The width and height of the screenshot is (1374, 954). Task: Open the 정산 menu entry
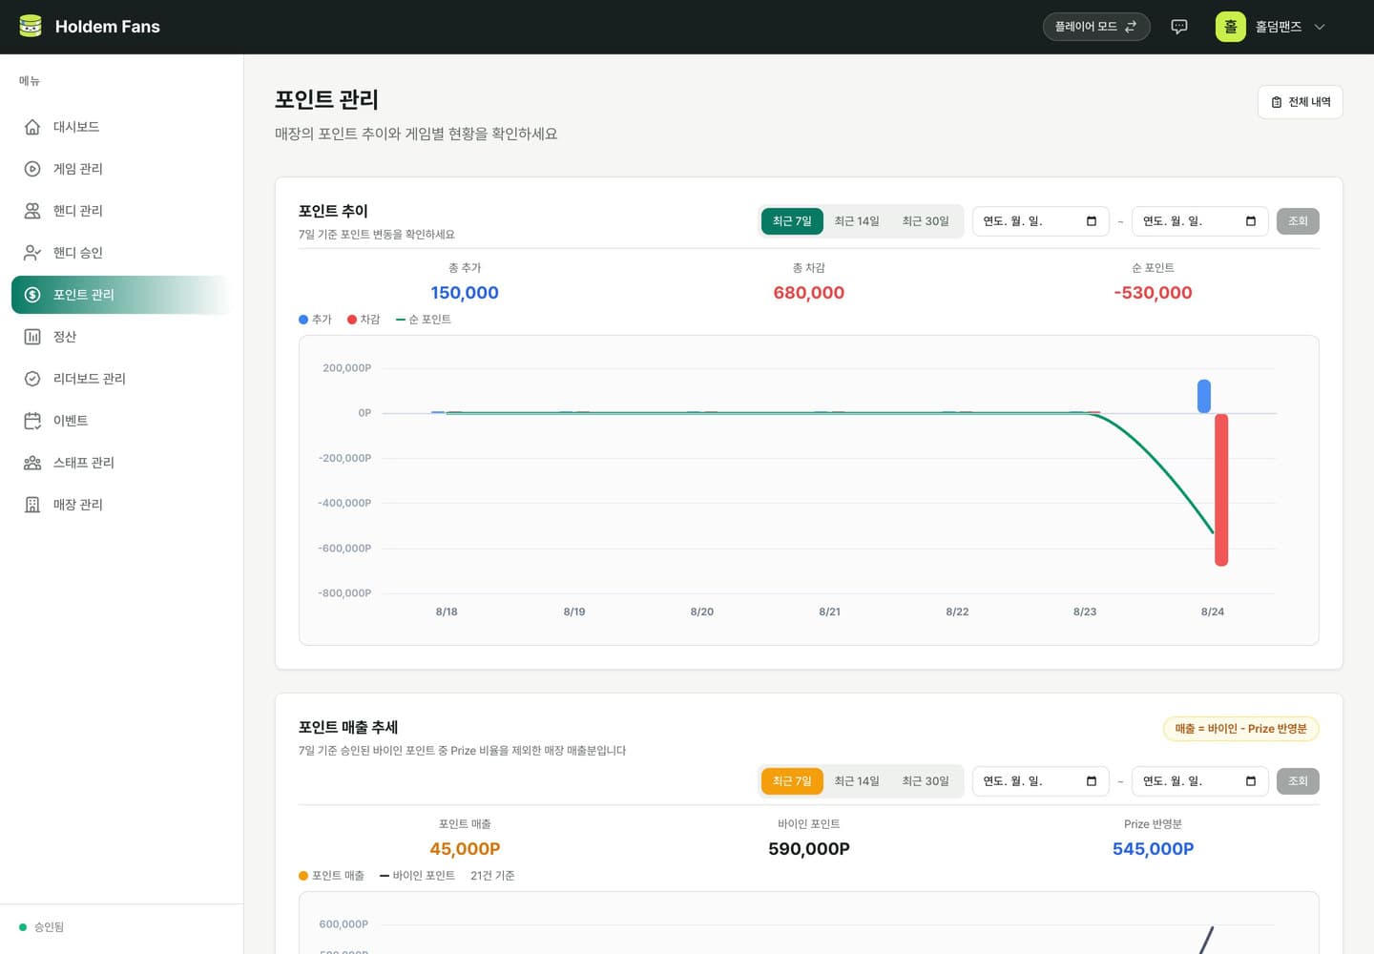(x=121, y=337)
